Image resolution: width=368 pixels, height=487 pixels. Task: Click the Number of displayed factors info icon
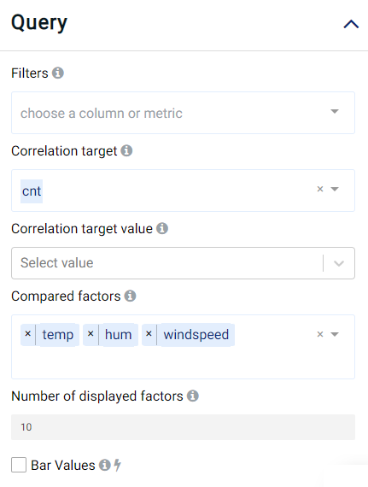point(193,396)
